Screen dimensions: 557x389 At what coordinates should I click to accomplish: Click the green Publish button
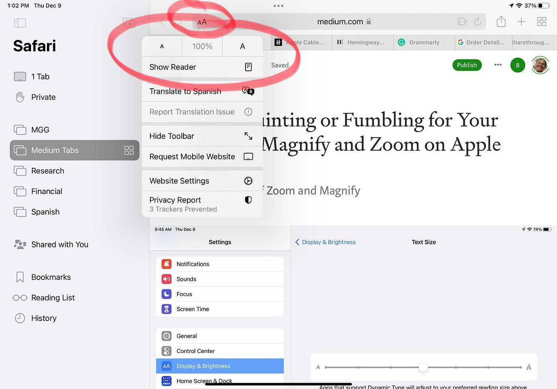click(x=467, y=65)
